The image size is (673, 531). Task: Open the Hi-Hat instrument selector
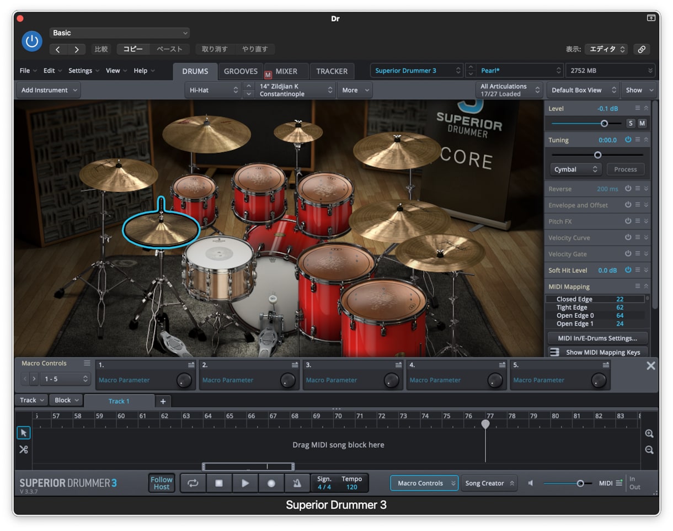click(213, 90)
